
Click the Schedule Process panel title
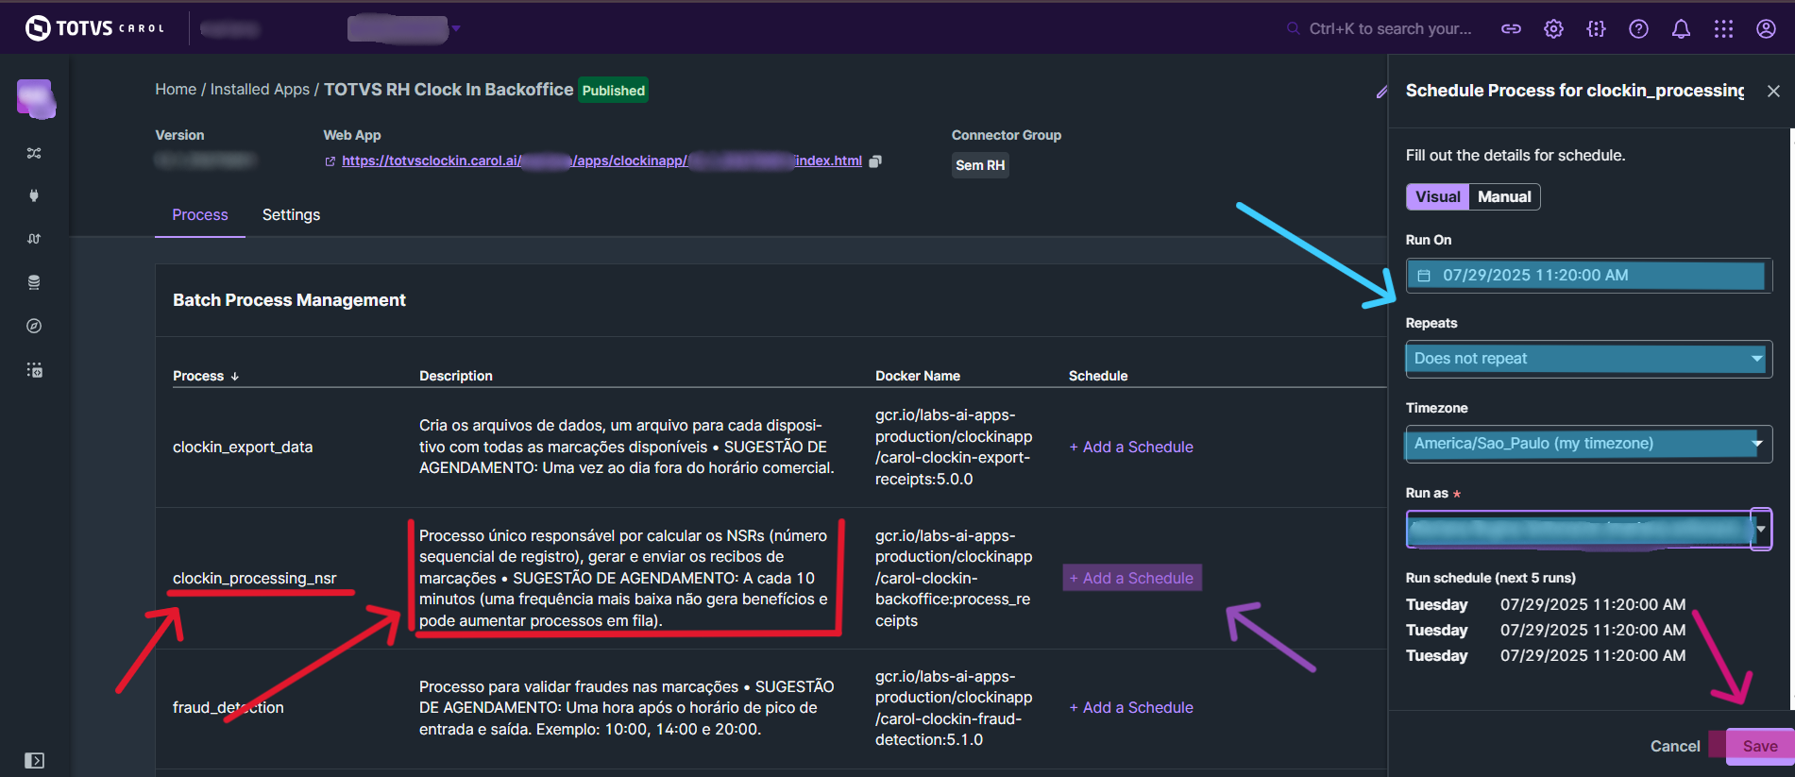1575,91
